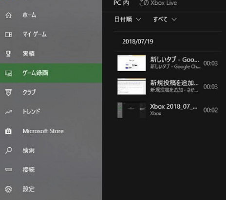Screen dimensions: 226x200
Task: Click the Xbox subtitle under Xbox 2018_07
Action: point(155,113)
